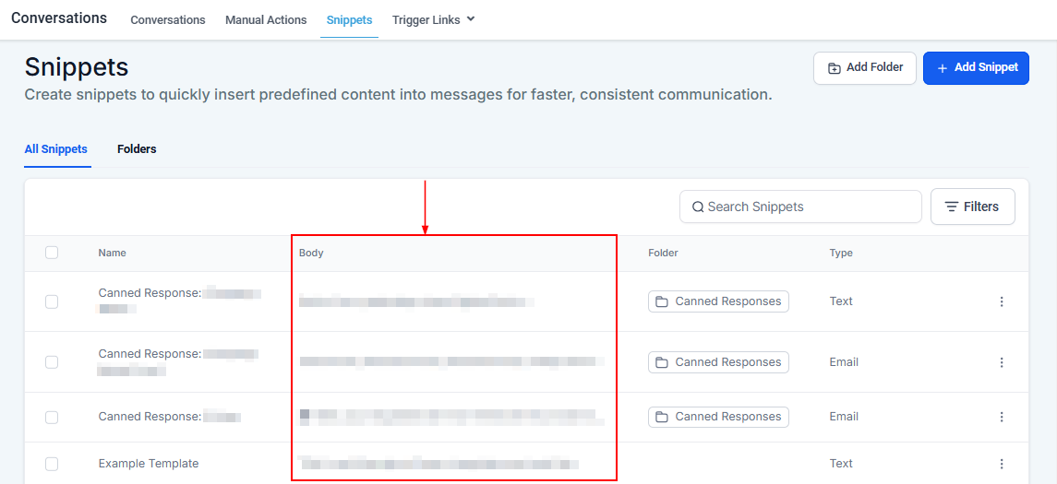Click folder icon in second Canned Responses tag

(662, 362)
